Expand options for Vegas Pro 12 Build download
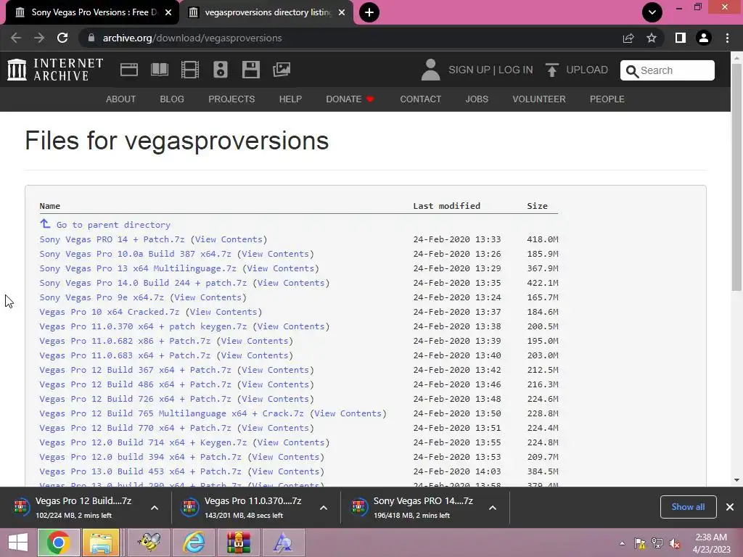743x557 pixels. pyautogui.click(x=155, y=508)
